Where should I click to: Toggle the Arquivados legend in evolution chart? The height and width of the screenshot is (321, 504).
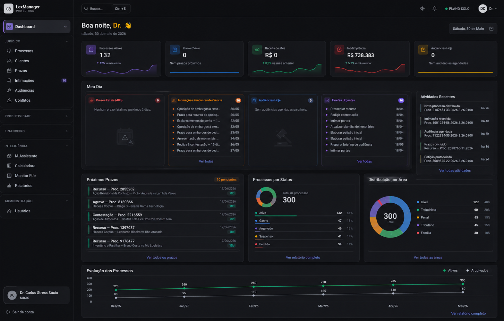477,271
